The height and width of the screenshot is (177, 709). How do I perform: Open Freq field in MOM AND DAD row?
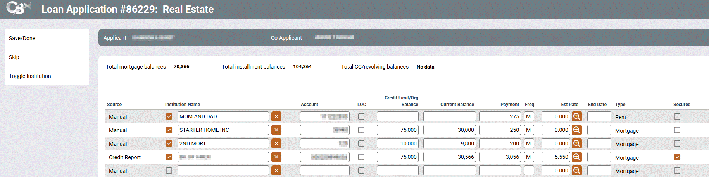(529, 116)
